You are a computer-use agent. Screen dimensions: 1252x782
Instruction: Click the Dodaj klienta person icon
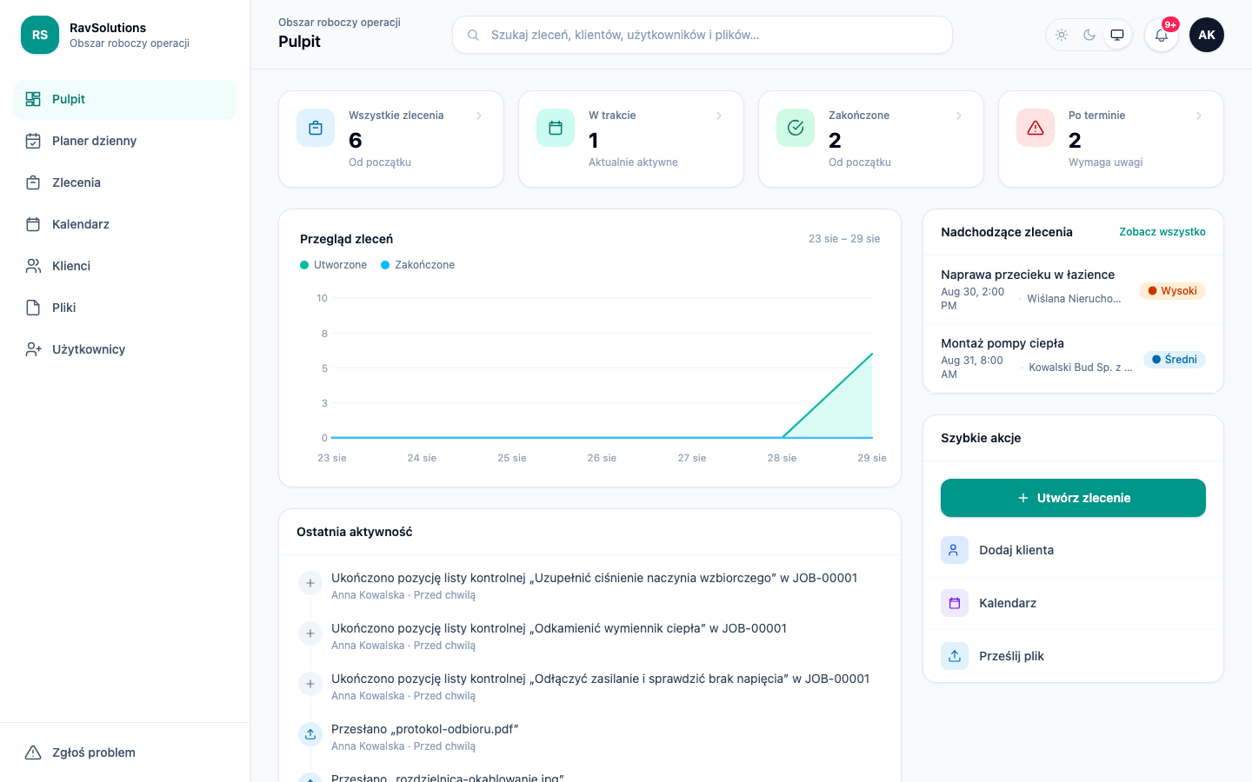click(955, 550)
